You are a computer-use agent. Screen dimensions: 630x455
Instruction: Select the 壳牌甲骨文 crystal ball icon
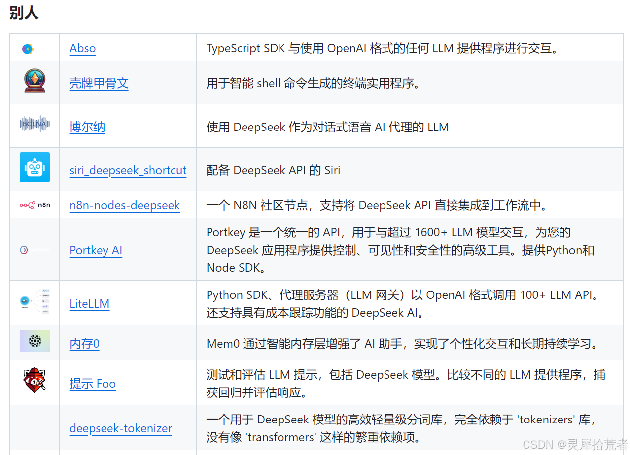click(x=35, y=82)
